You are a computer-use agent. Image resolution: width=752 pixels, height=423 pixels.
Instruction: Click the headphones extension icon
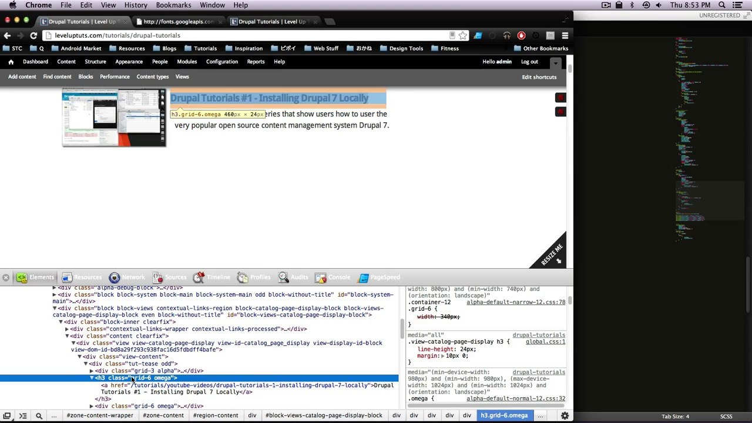click(506, 35)
